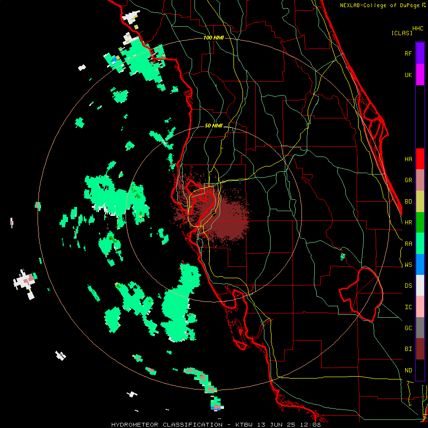
Task: Click the 'KTBW' station identifier in caption
Action: 244,425
